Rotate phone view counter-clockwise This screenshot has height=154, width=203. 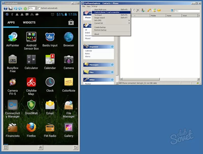coord(15,8)
